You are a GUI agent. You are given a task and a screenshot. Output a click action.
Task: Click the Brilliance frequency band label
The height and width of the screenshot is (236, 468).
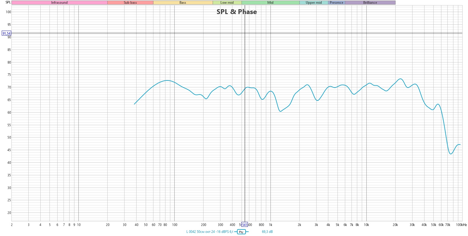point(370,3)
